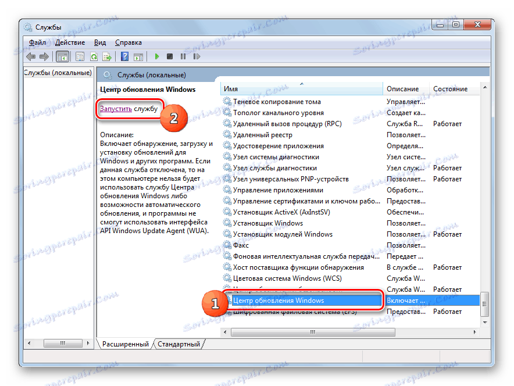Click the Back arrow toolbar icon

(31, 57)
